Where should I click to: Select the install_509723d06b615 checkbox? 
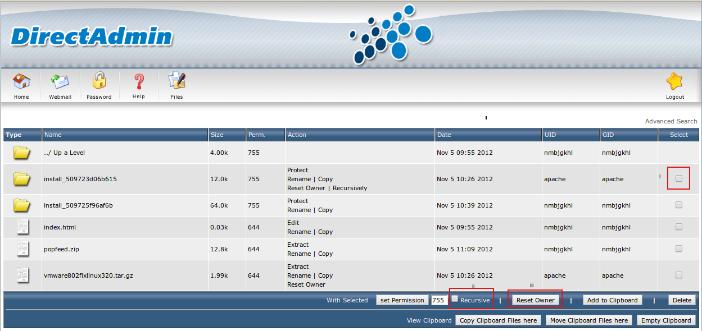679,179
